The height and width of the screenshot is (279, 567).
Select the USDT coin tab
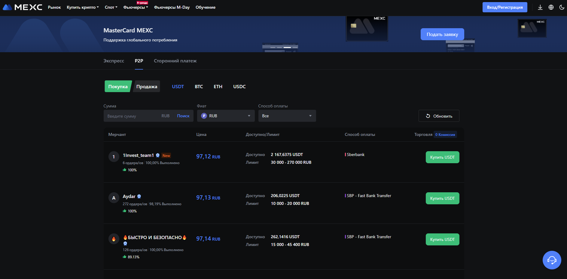178,86
